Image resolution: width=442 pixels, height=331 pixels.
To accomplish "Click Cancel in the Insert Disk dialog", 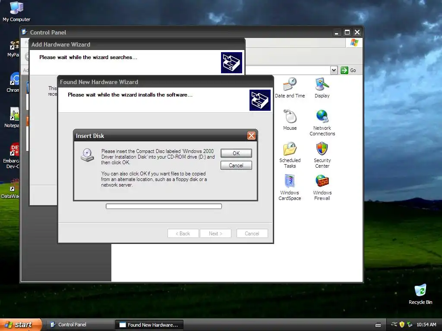I will click(236, 165).
